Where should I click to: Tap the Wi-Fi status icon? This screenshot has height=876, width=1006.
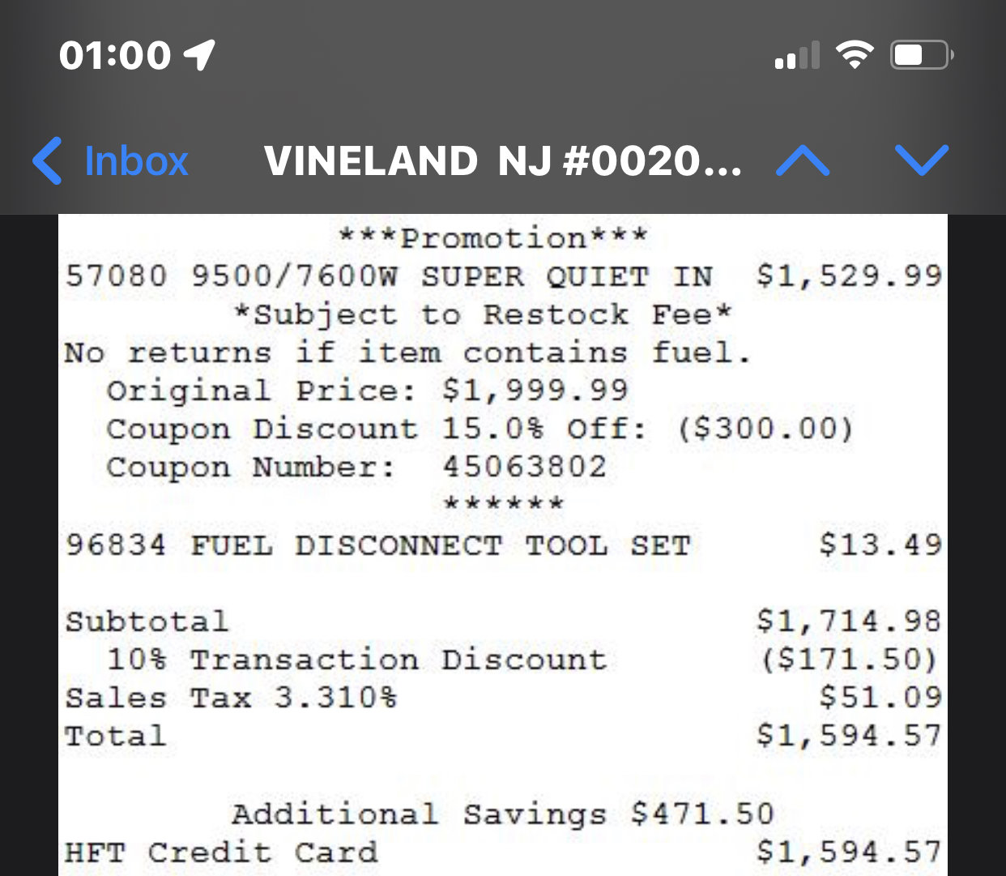pyautogui.click(x=855, y=54)
